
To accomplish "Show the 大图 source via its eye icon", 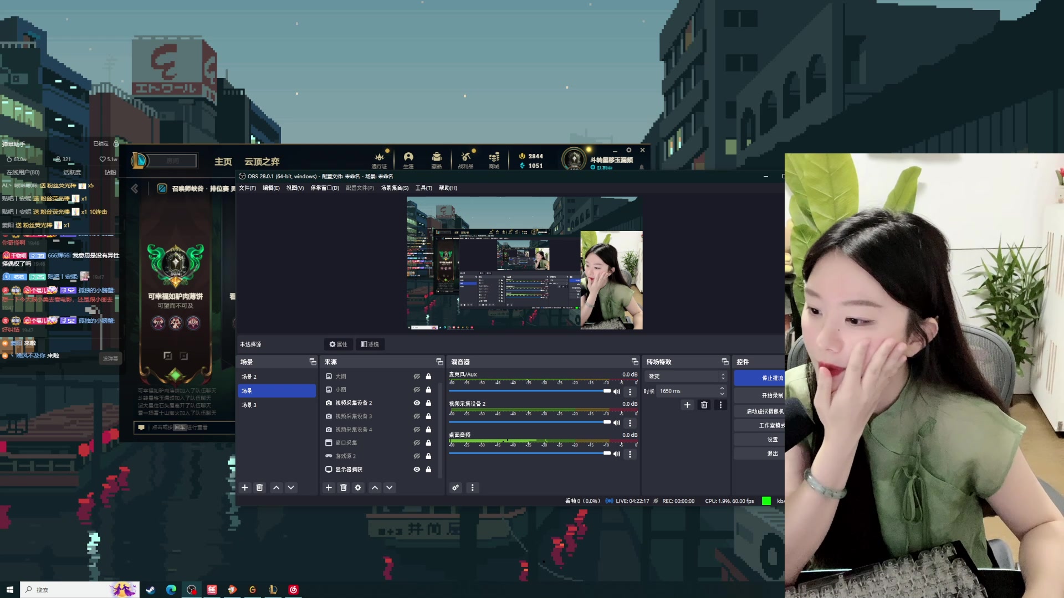I will coord(417,377).
